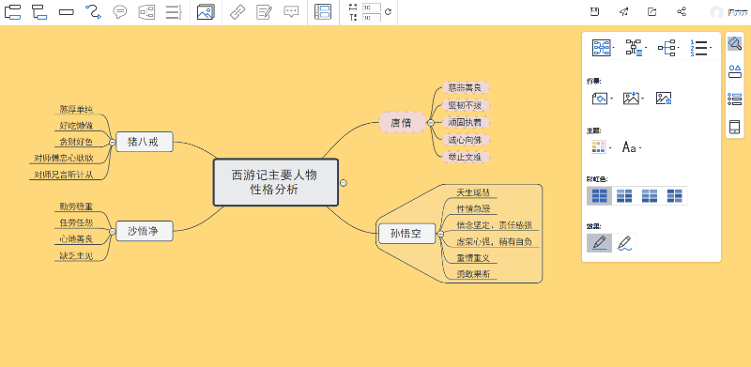The height and width of the screenshot is (367, 751).
Task: Insert a floating topic rectangle
Action: [66, 12]
